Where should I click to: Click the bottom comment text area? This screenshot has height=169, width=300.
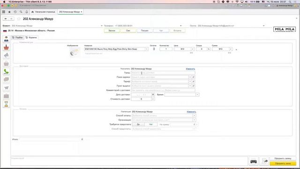pyautogui.click(x=129, y=161)
